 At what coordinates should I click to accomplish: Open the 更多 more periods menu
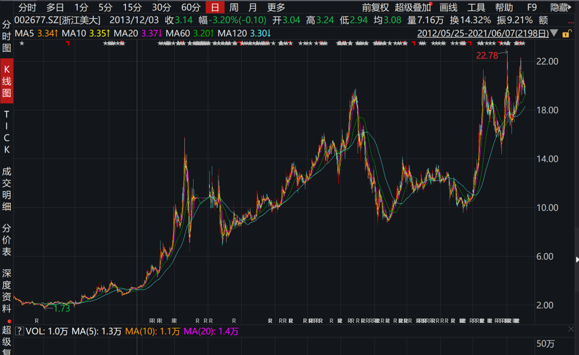(x=276, y=7)
